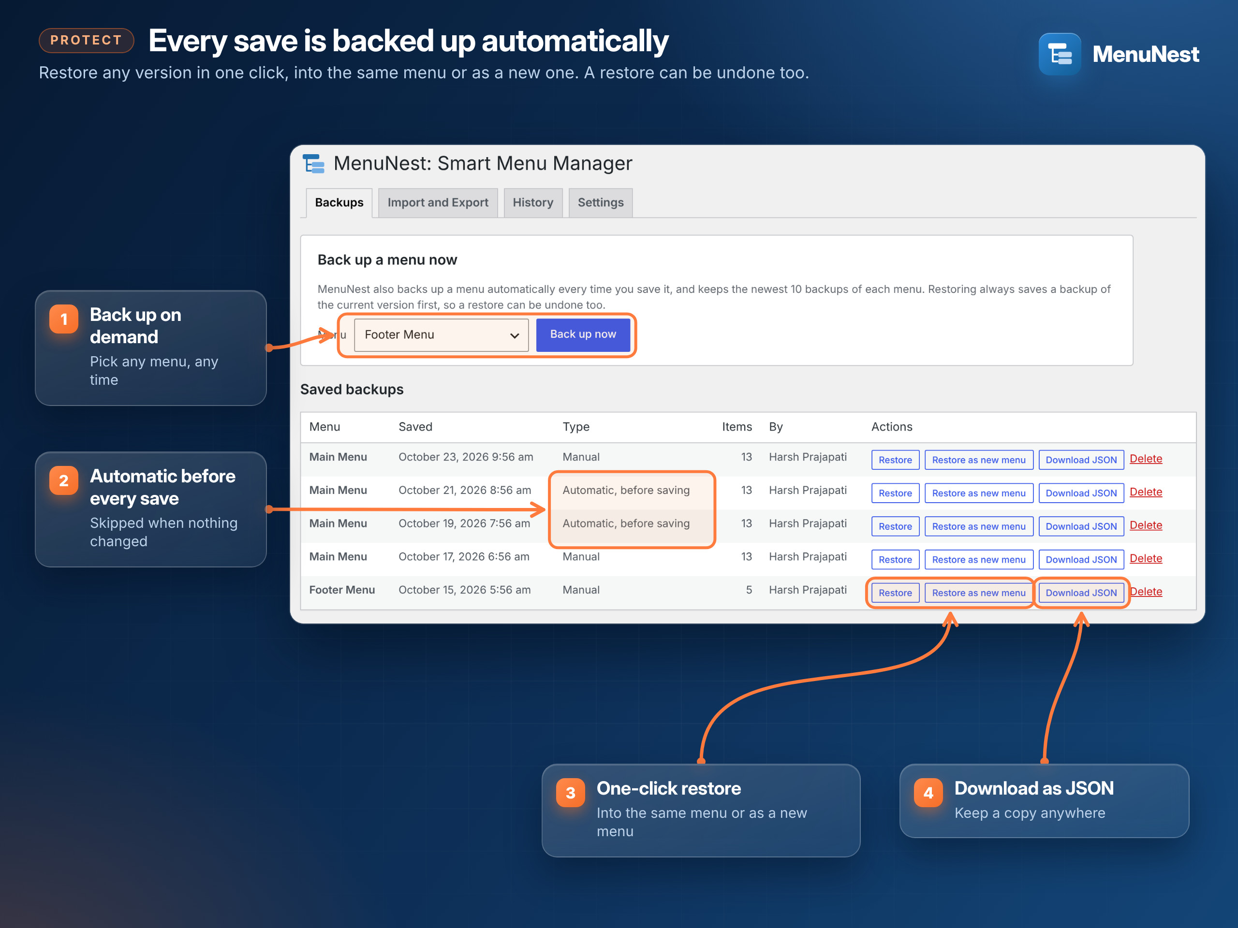Click the Items column header

pyautogui.click(x=737, y=427)
